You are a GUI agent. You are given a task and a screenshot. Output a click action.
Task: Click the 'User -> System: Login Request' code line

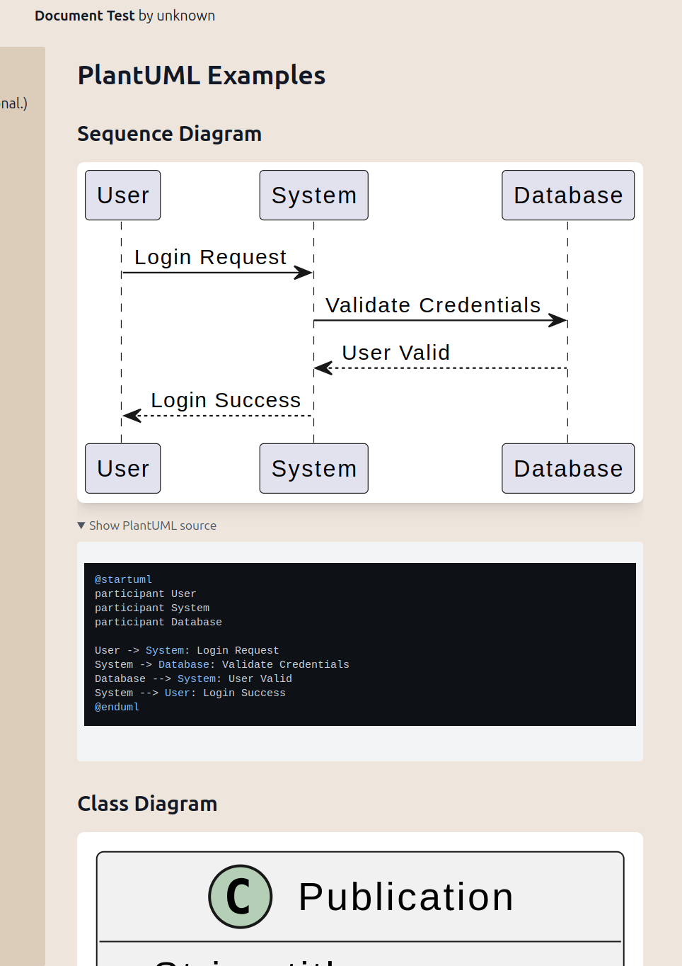point(187,650)
